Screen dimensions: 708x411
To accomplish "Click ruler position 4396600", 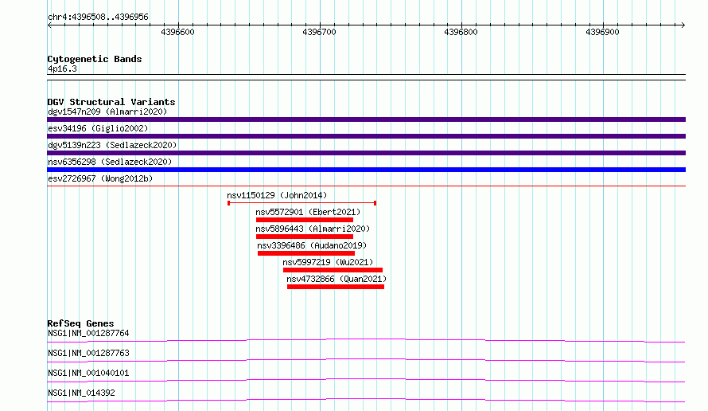I will click(177, 32).
